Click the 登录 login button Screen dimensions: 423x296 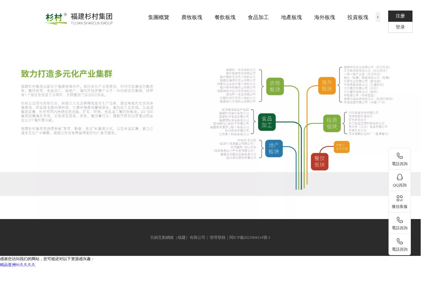coord(400,27)
